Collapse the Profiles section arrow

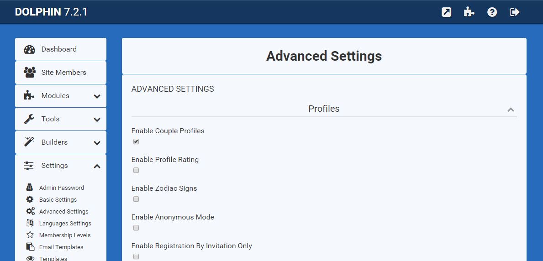(511, 110)
